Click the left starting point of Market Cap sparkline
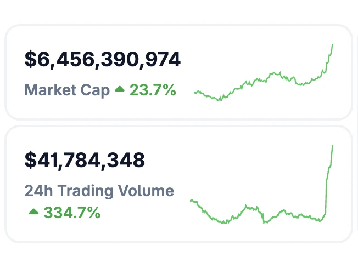The image size is (358, 263). (195, 93)
